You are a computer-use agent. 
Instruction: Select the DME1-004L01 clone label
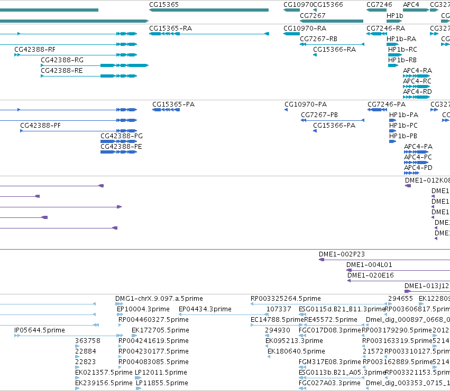[369, 265]
